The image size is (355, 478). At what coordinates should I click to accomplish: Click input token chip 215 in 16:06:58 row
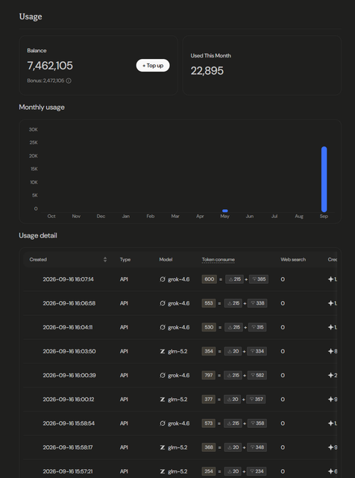click(x=233, y=303)
